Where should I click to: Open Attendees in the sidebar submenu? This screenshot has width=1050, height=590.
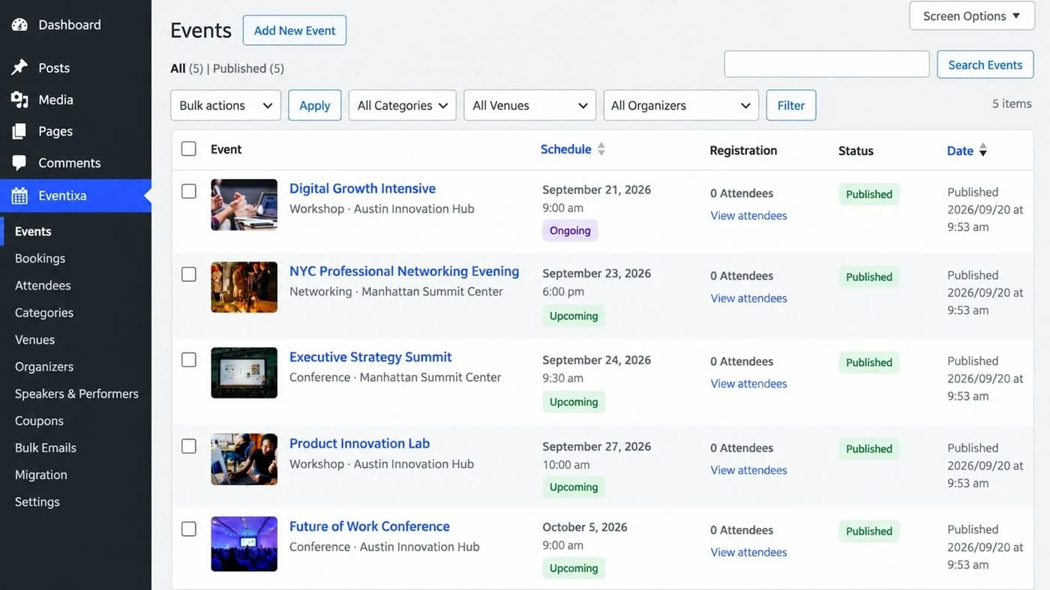point(43,286)
